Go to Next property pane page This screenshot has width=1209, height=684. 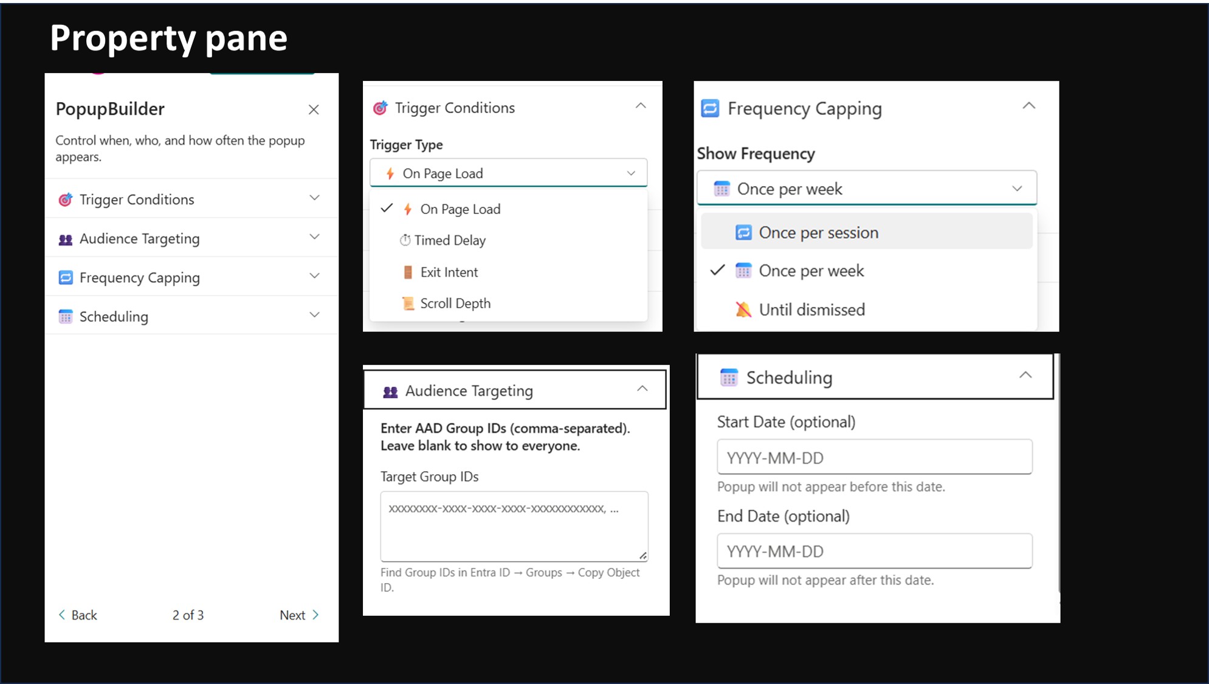299,615
